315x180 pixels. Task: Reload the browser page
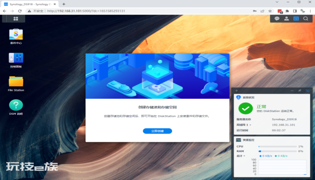coord(20,11)
